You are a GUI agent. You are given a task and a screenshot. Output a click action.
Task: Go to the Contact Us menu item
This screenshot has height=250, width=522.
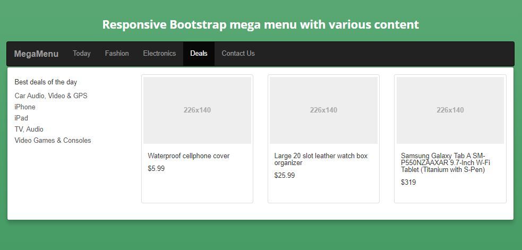pos(238,54)
